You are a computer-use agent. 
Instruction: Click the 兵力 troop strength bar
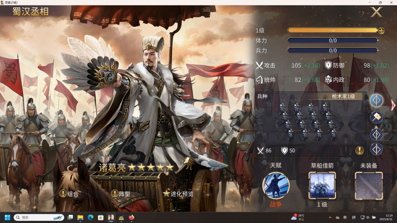[x=333, y=51]
